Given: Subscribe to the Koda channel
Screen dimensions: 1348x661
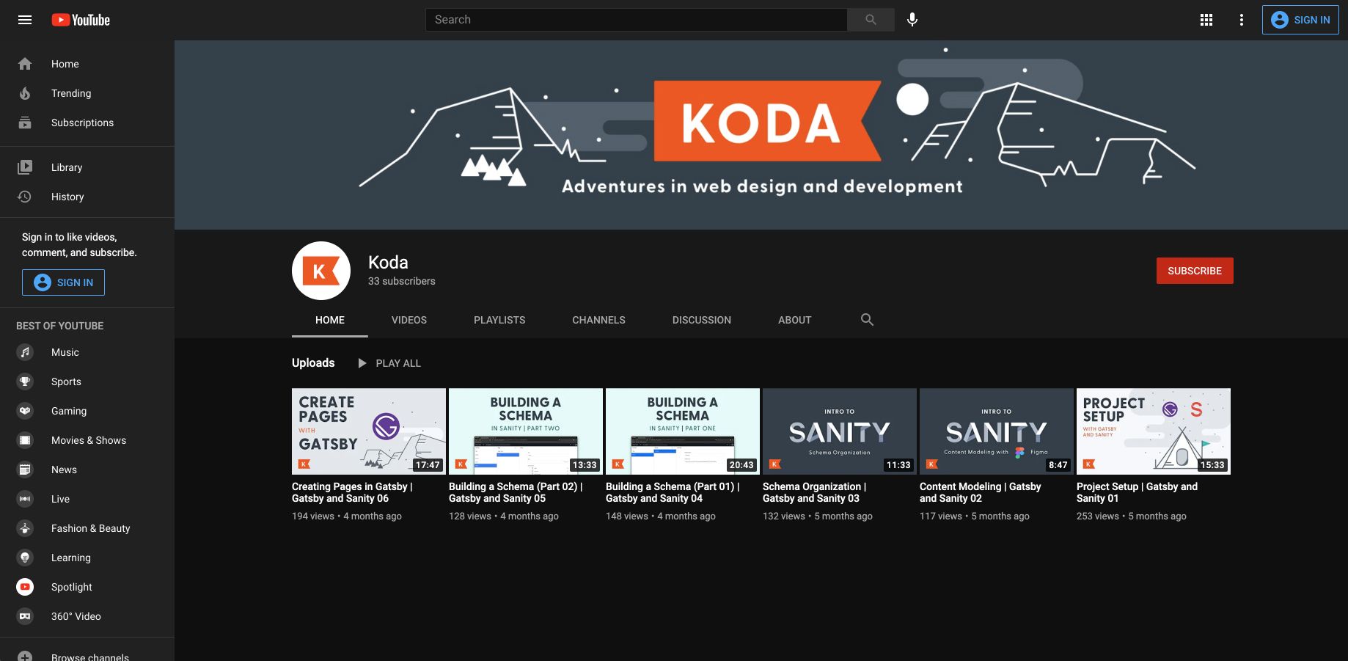Looking at the screenshot, I should (1195, 271).
